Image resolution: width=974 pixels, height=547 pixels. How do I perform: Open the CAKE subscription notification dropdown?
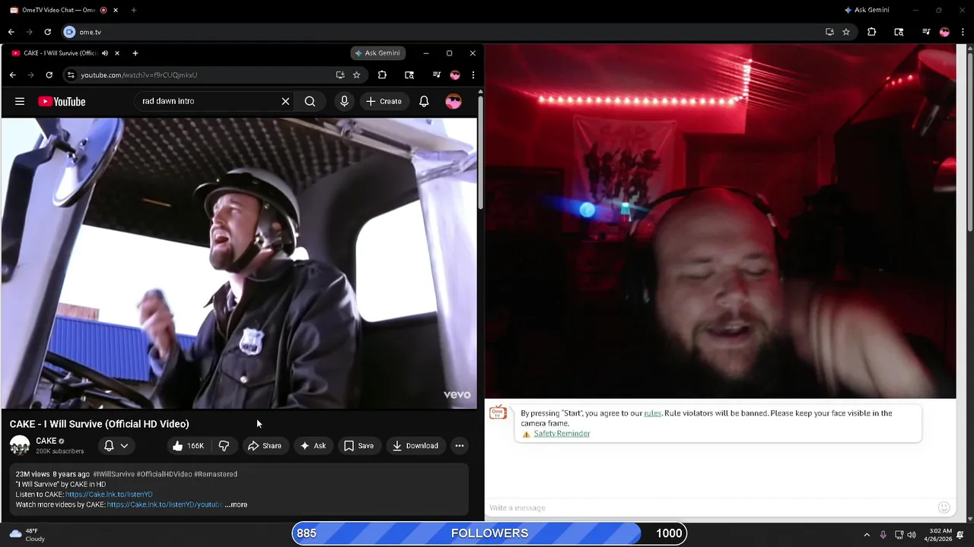click(x=116, y=446)
